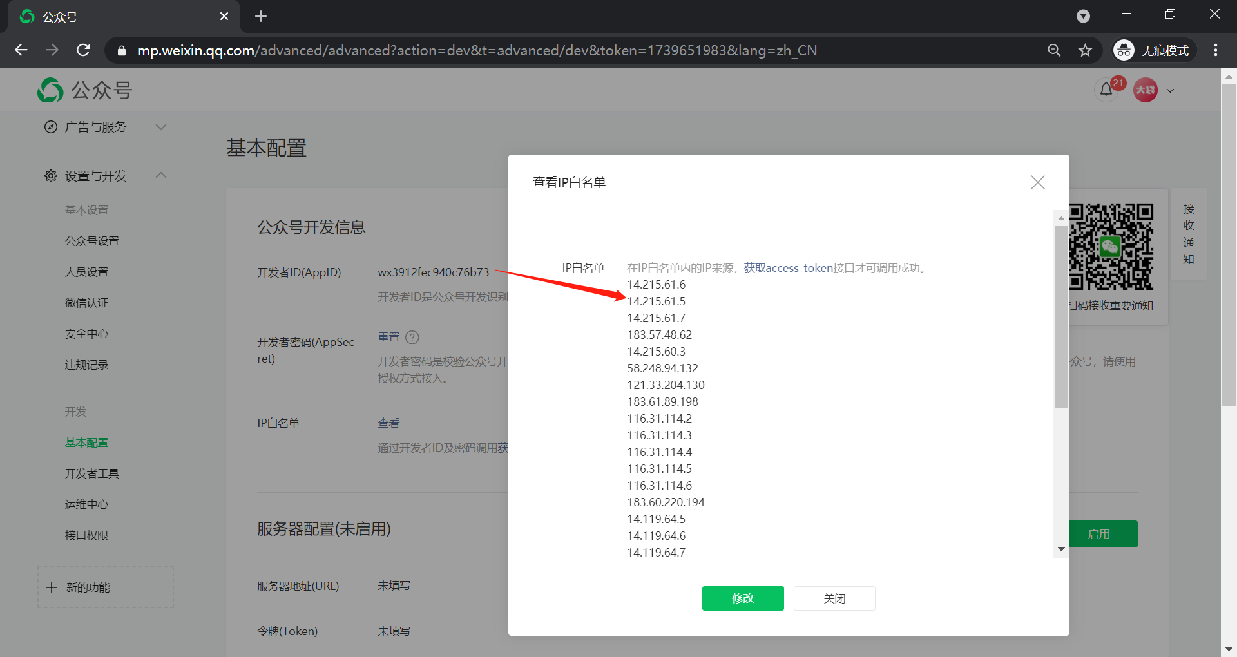Open 公众号设置 in the sidebar
1237x657 pixels.
click(x=91, y=241)
